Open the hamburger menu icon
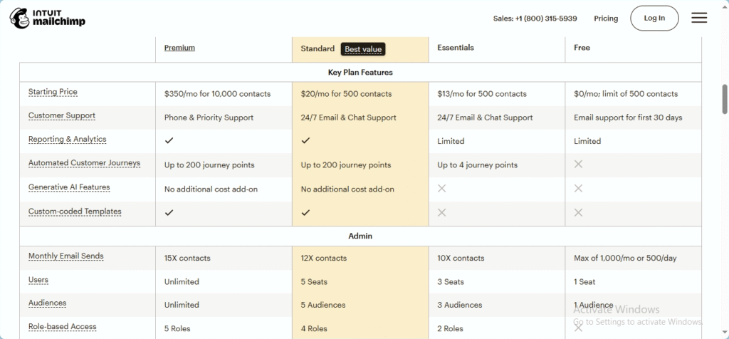The height and width of the screenshot is (339, 729). (699, 18)
